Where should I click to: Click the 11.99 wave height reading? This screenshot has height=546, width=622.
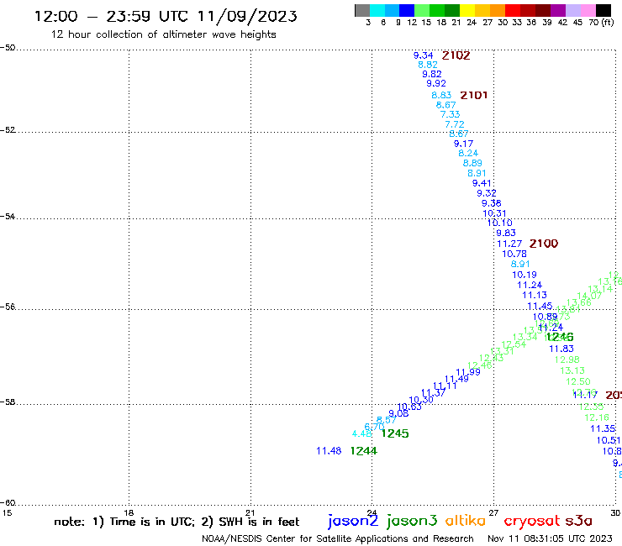pos(468,372)
